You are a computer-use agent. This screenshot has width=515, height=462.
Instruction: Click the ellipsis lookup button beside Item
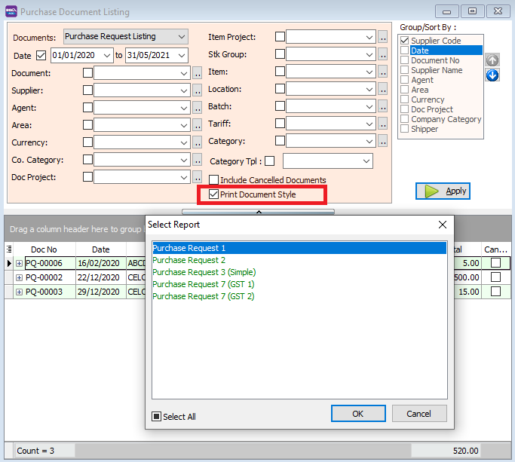coord(383,72)
